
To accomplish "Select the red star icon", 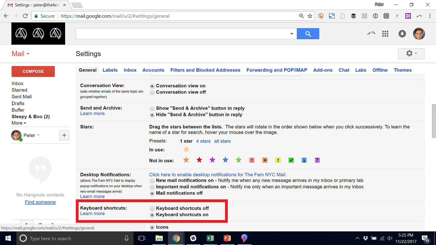I will click(x=199, y=160).
